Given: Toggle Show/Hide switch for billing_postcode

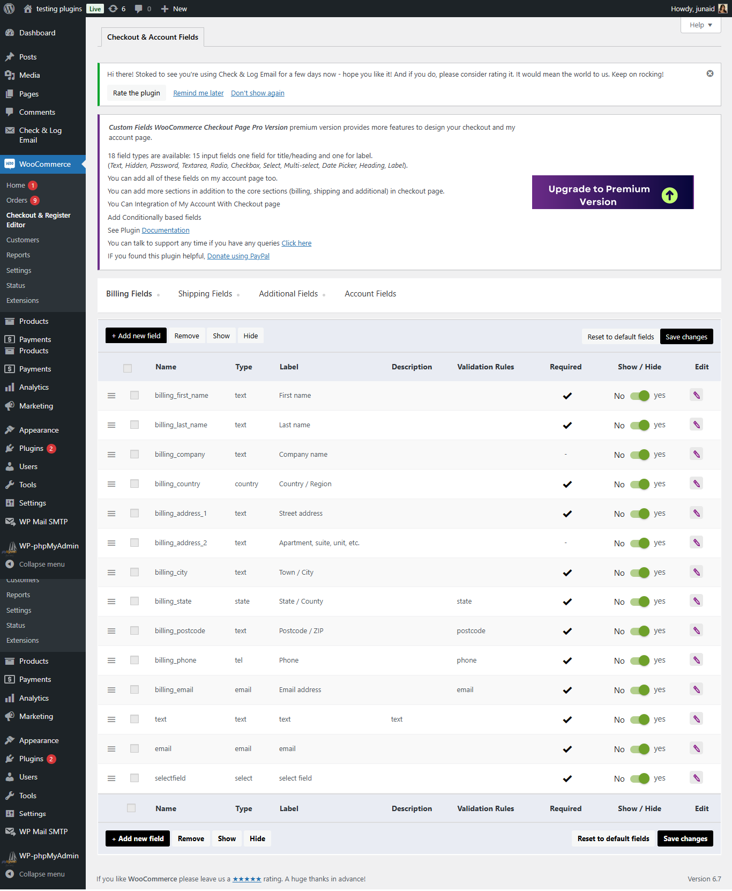Looking at the screenshot, I should (640, 631).
